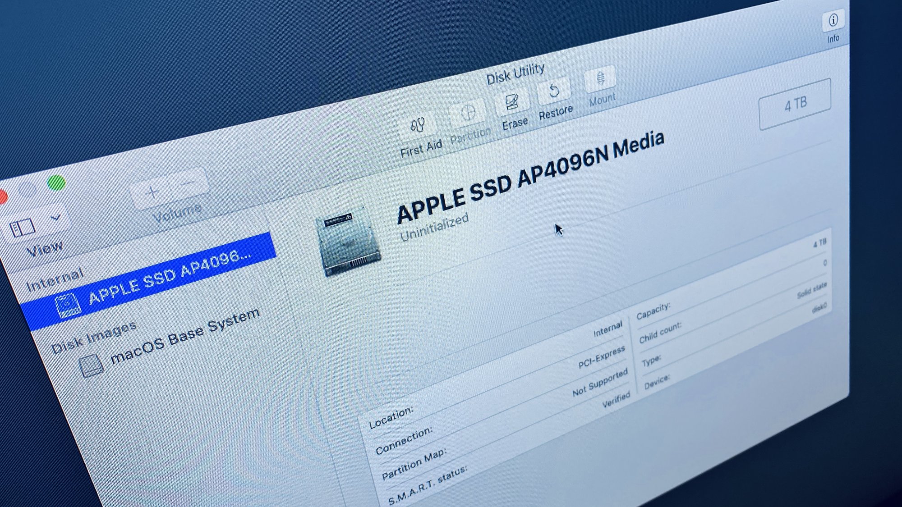This screenshot has height=507, width=902.
Task: Click the Solid state type value
Action: coord(812,290)
